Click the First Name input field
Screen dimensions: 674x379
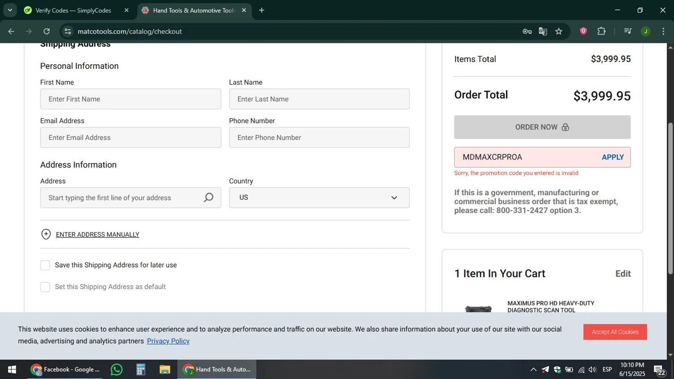[x=130, y=99]
